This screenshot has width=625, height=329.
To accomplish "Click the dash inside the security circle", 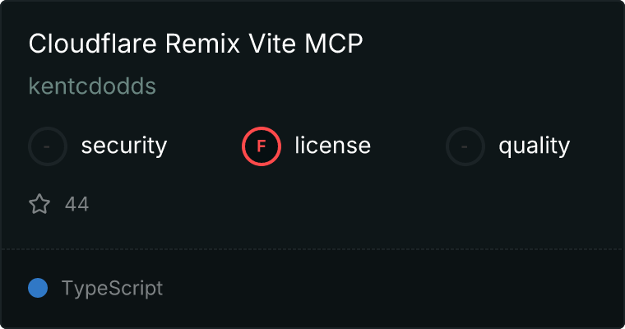I will (47, 146).
